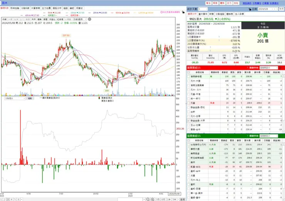The width and height of the screenshot is (285, 201).
Task: Open the 重大事件 tab in right panel
Action: pyautogui.click(x=203, y=14)
